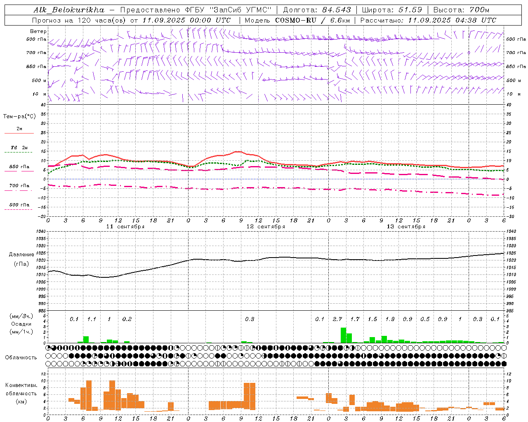528x422 pixels.
Task: Click the station title Alk_Belokurikha
Action: point(69,10)
